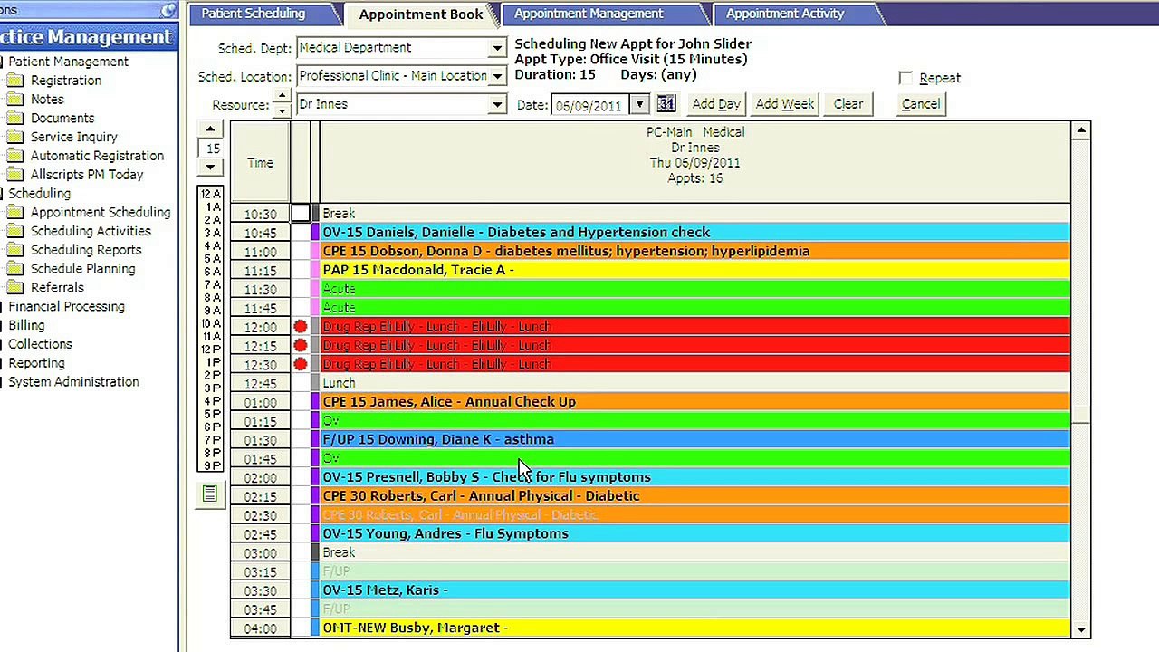
Task: Decrease the time interval below the 15 value
Action: (x=210, y=167)
